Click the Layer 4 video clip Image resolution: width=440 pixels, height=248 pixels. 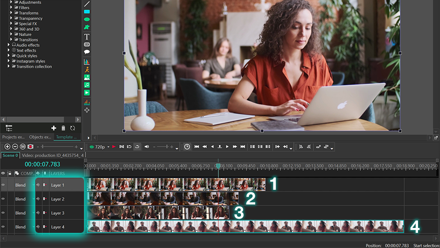pos(244,226)
